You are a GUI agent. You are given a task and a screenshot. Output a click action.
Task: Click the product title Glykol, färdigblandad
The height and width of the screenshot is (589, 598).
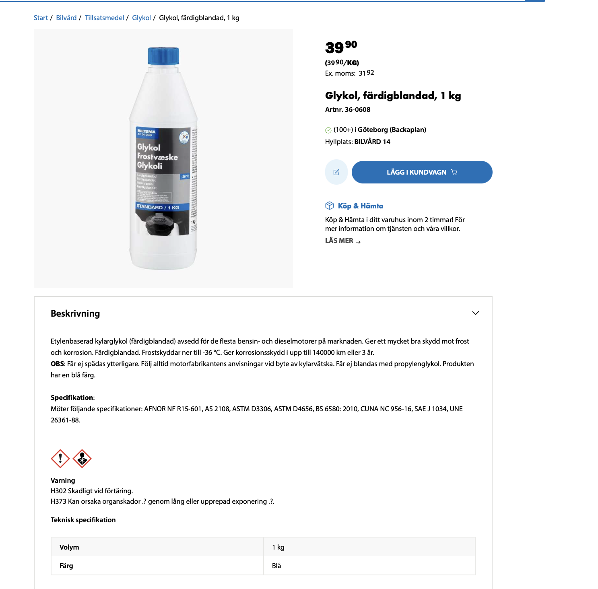[x=393, y=96]
